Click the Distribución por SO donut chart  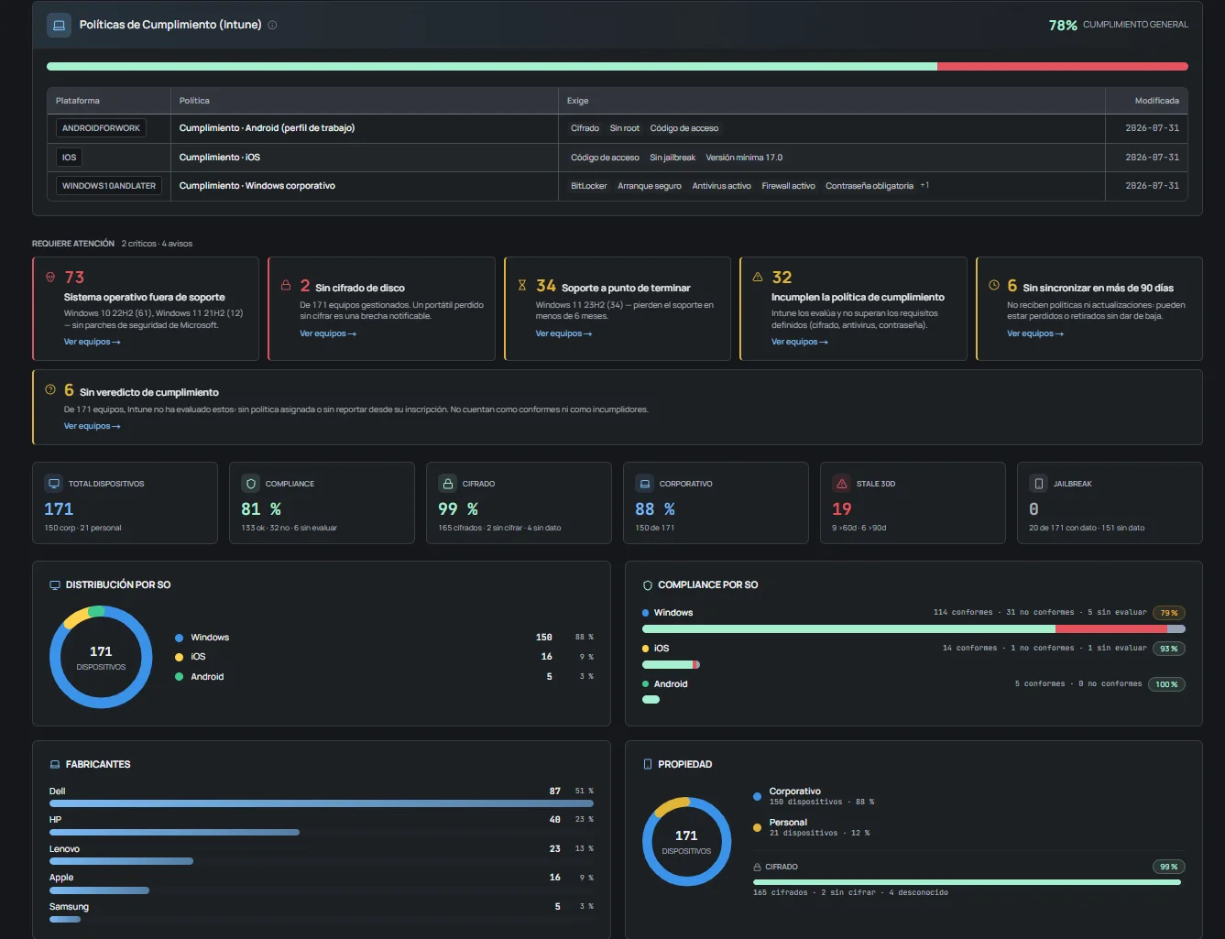(x=101, y=657)
